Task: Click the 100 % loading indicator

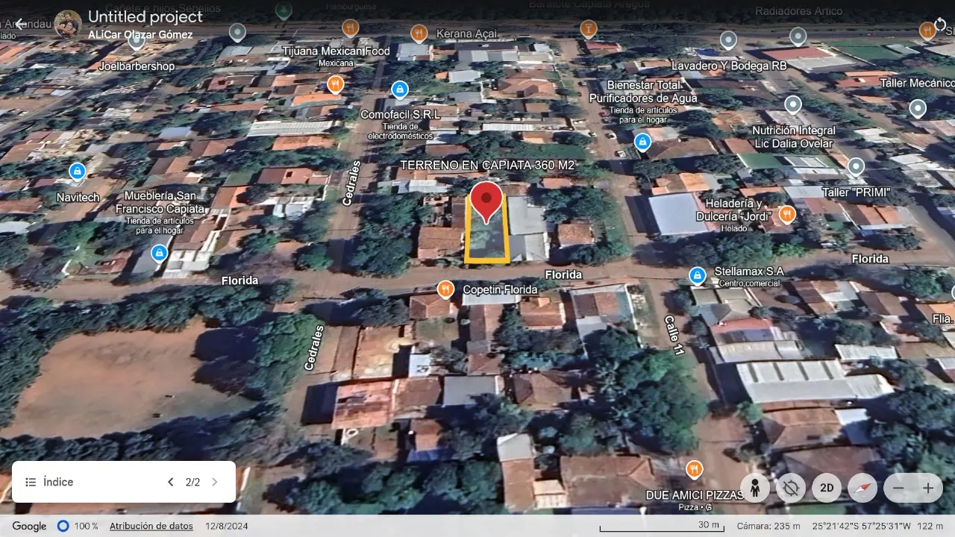Action: tap(78, 526)
